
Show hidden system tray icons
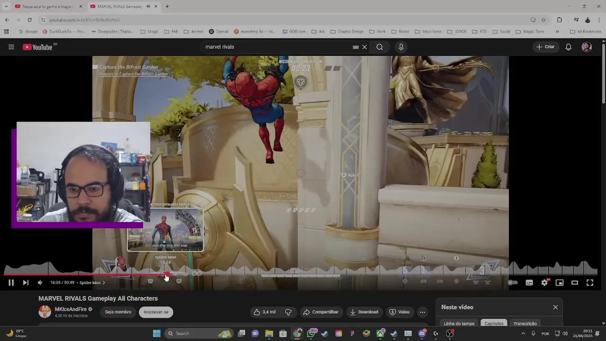tap(523, 333)
